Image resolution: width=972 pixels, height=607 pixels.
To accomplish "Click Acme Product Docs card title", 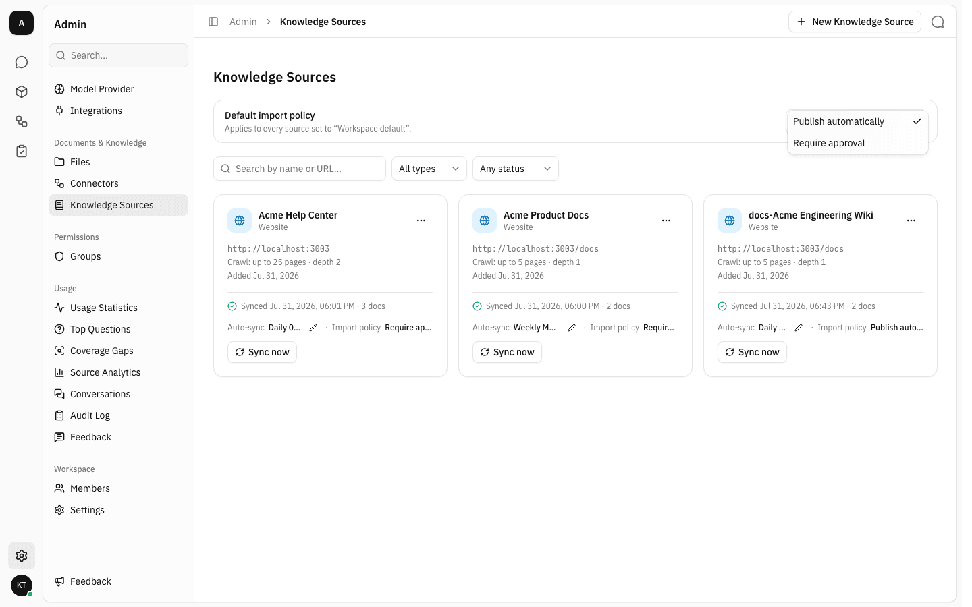I will [x=546, y=215].
